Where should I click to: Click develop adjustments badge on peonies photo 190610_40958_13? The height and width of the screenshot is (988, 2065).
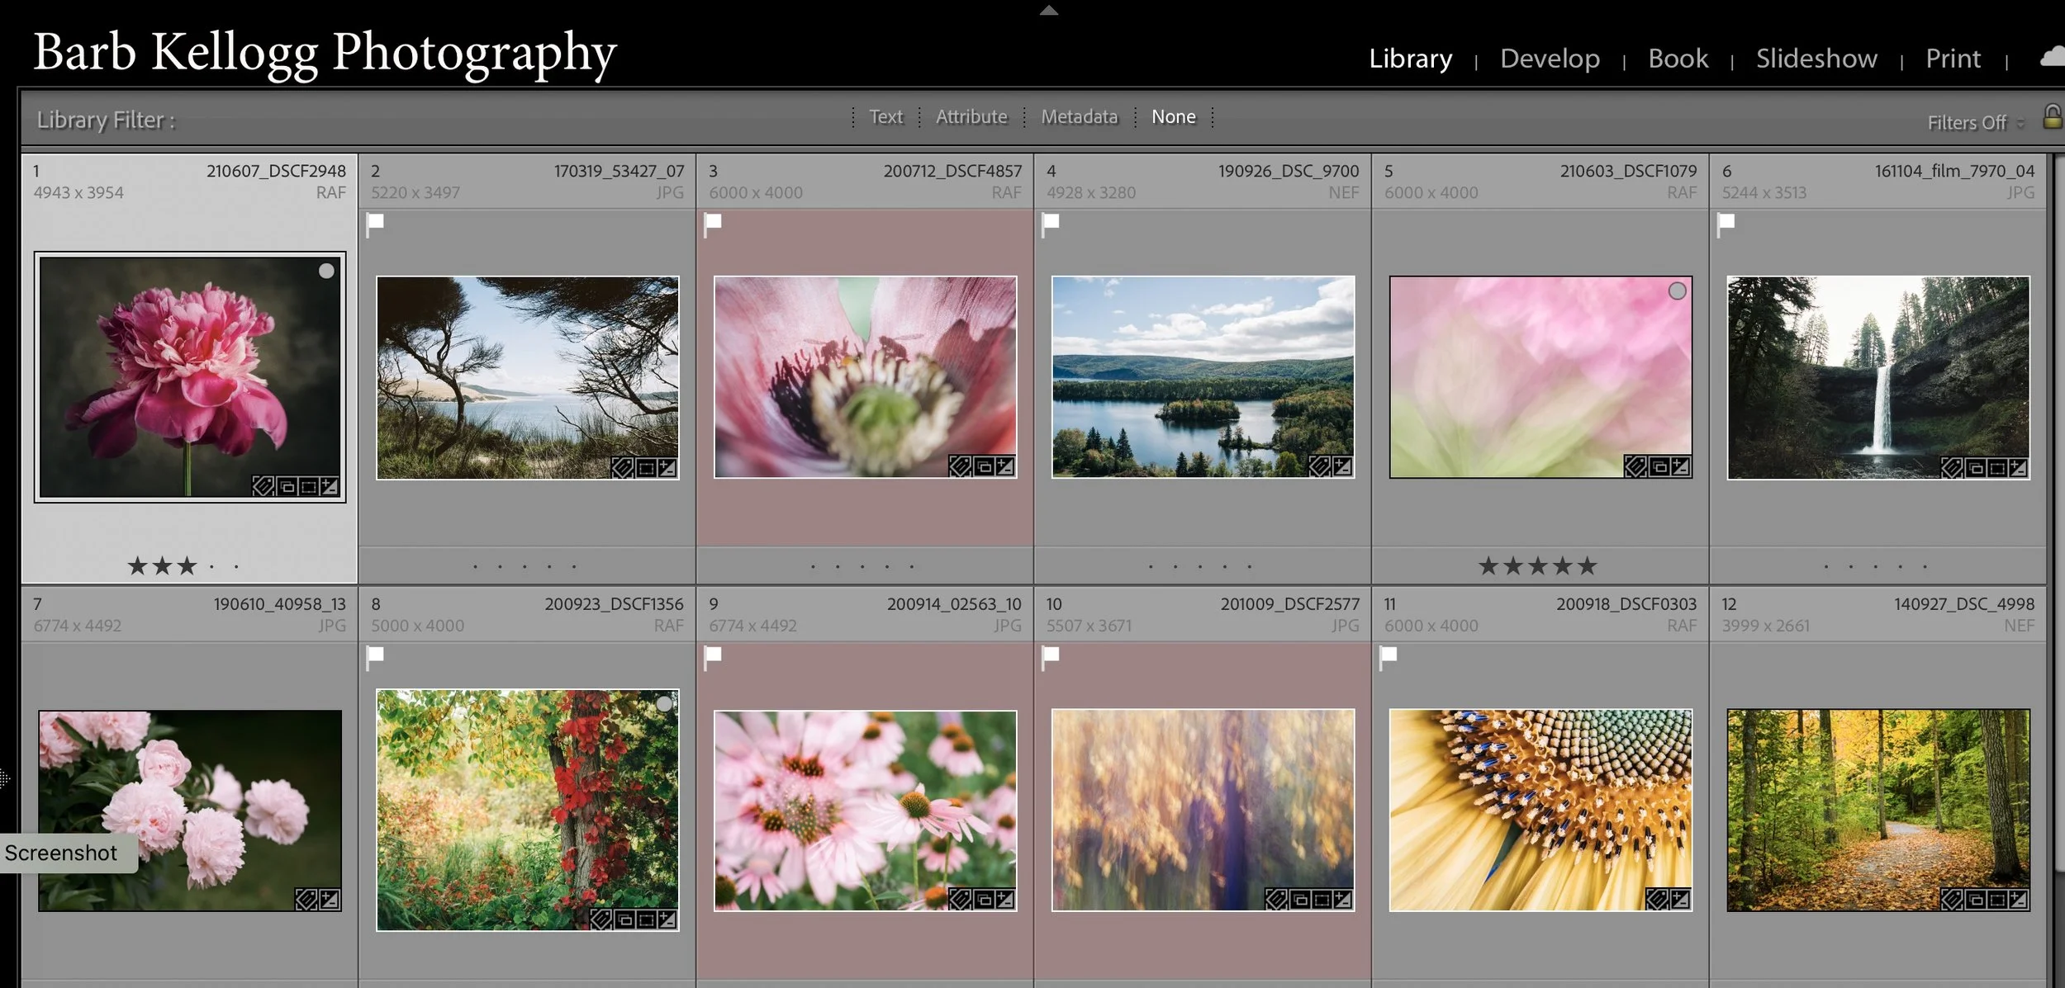329,899
